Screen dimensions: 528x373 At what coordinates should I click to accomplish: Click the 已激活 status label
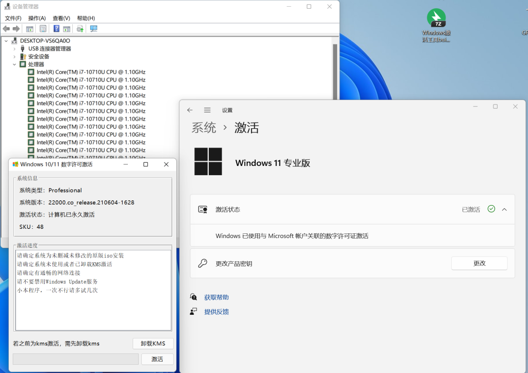(471, 210)
